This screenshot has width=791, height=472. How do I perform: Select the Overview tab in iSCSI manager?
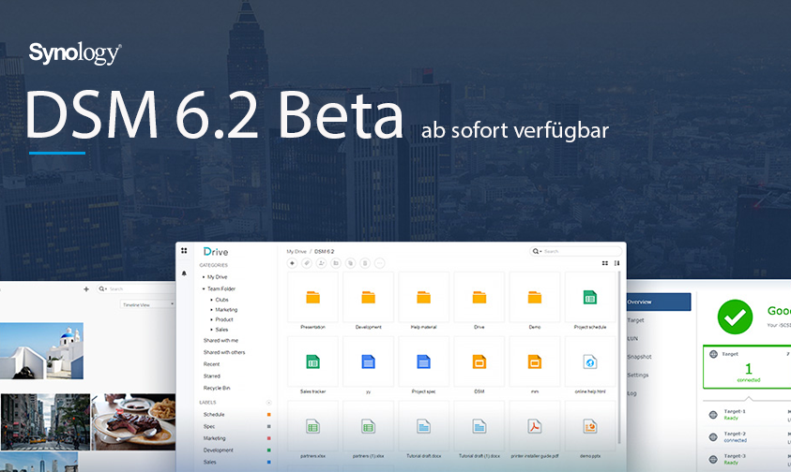[658, 302]
